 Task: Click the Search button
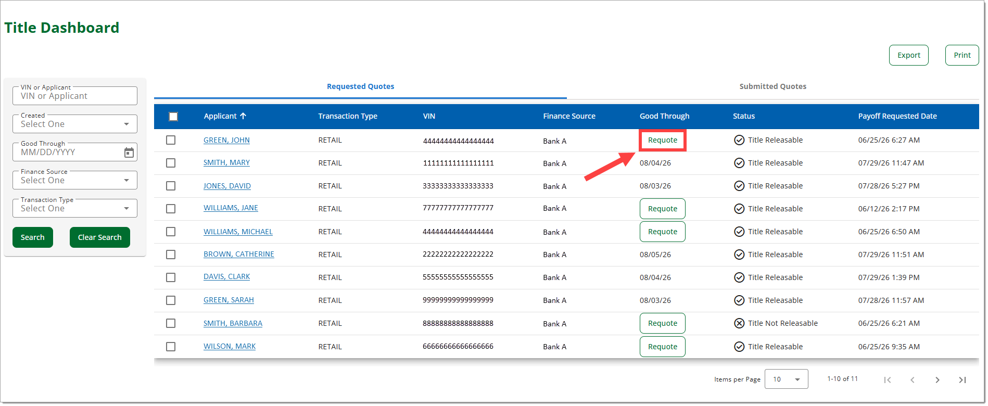pos(33,237)
